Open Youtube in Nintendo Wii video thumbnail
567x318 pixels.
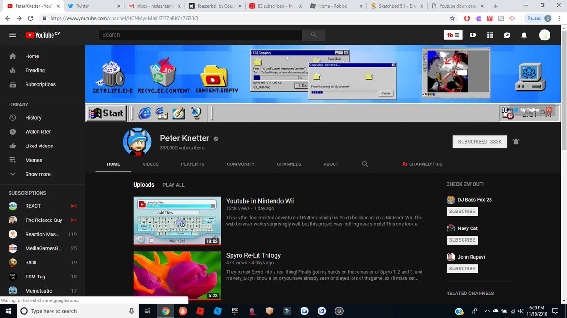pos(177,221)
